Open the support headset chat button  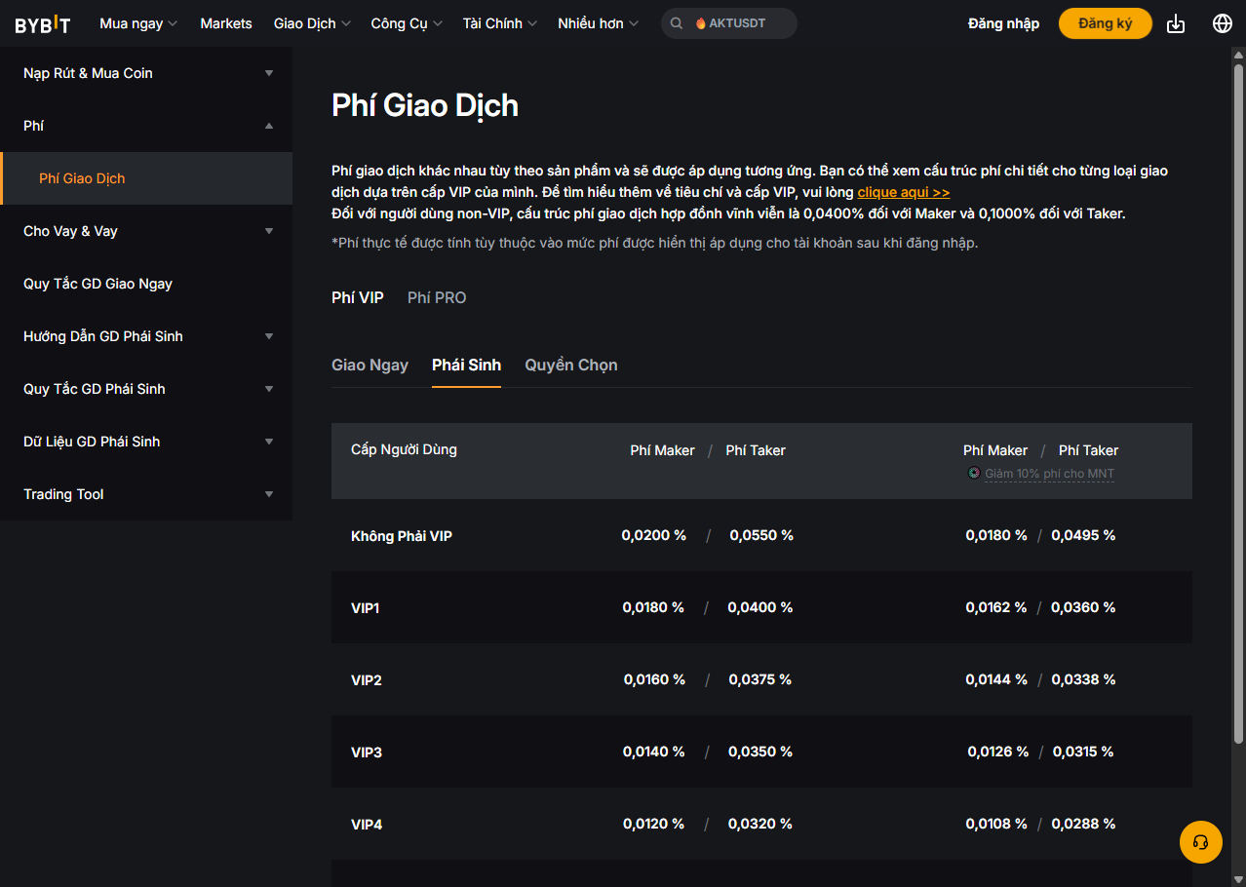(x=1200, y=842)
